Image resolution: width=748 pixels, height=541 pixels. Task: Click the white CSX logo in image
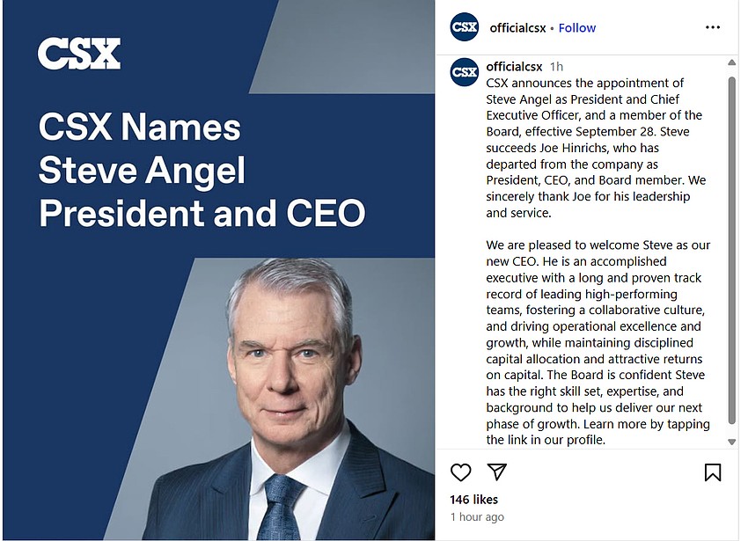pos(79,54)
